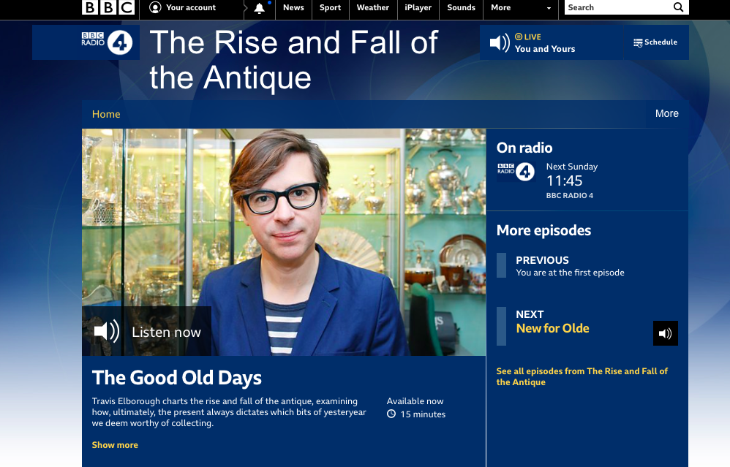
Task: Open the More menu beside Home
Action: click(666, 113)
